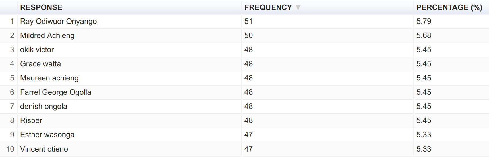The image size is (489, 157).
Task: Select the Vincent otieno response cell
Action: (x=44, y=149)
